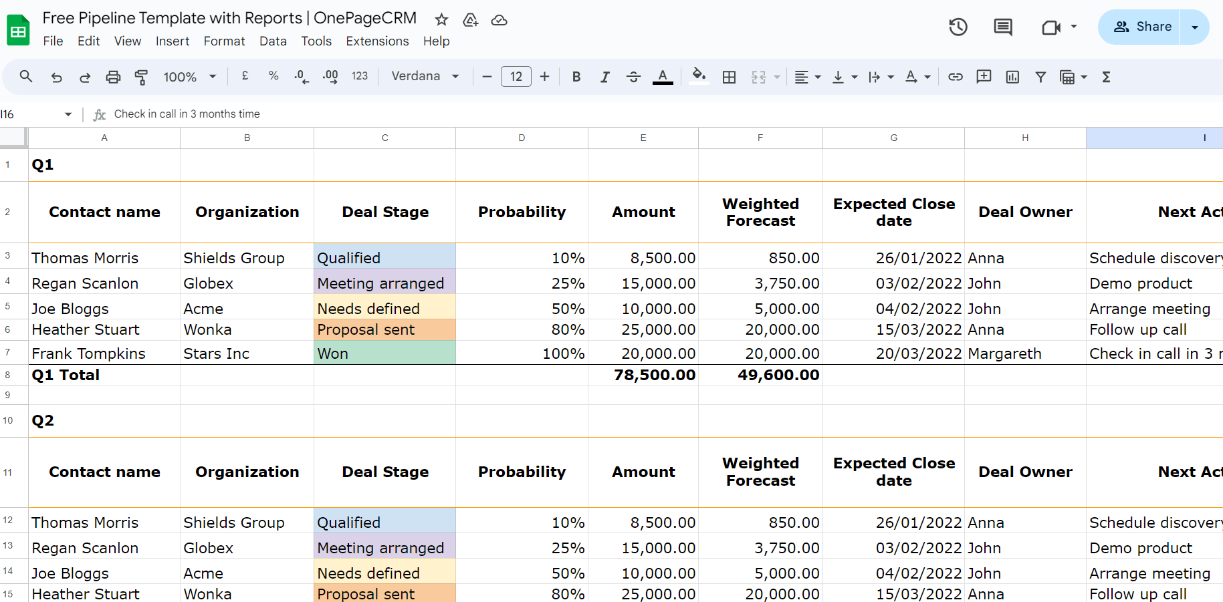Apply borders to selected cells
The height and width of the screenshot is (602, 1223).
pos(729,77)
